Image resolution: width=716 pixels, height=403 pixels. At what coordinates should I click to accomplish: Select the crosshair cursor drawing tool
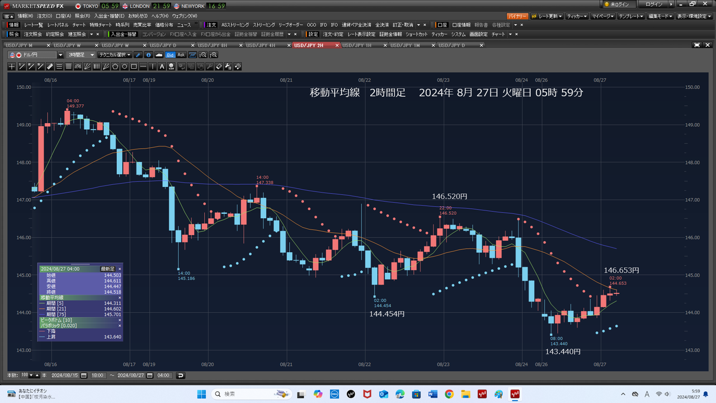coord(12,67)
